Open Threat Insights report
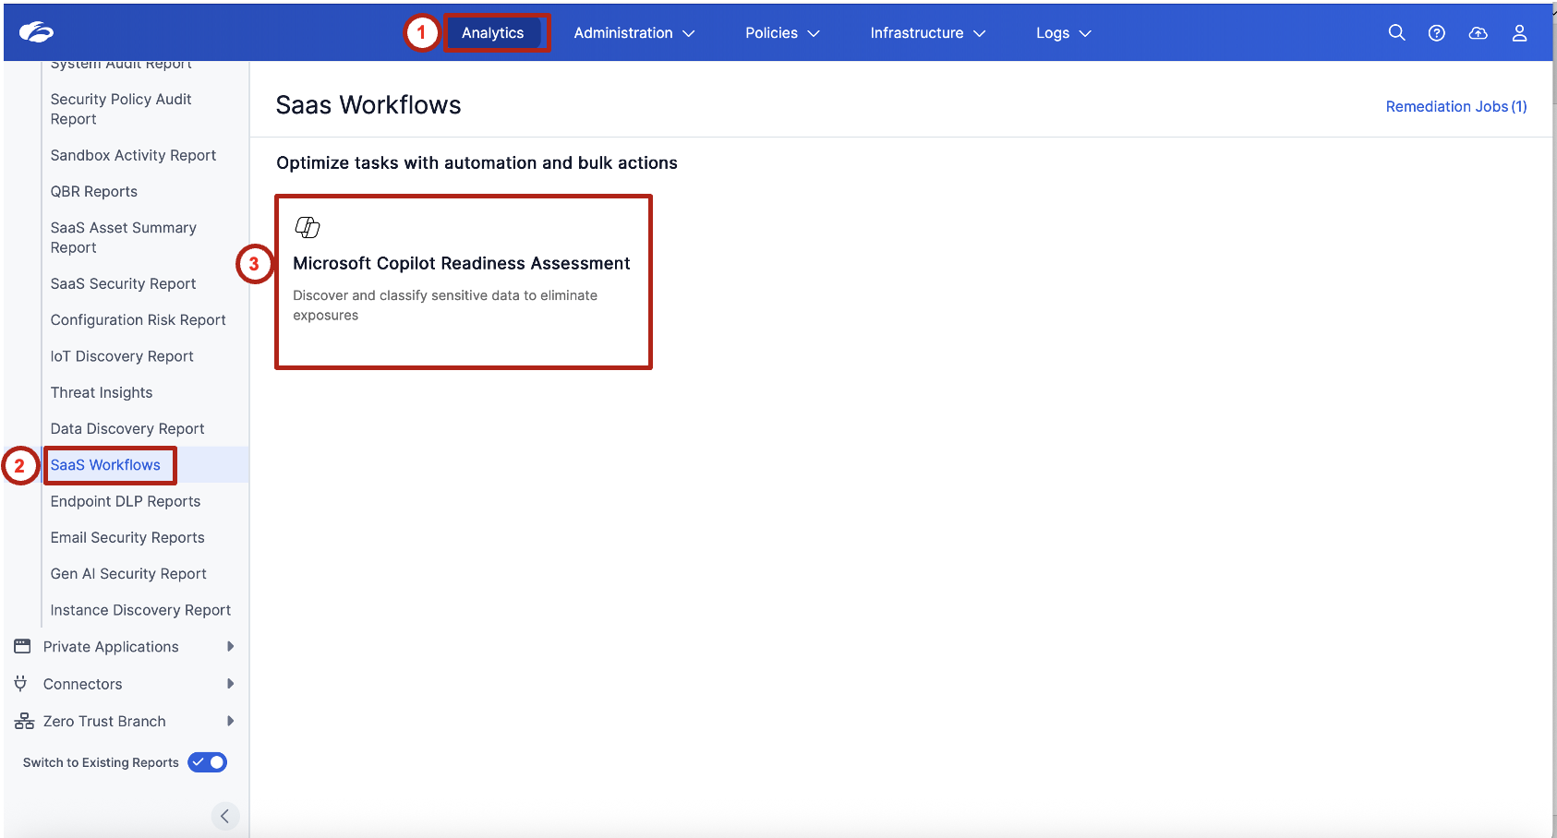1557x838 pixels. (x=102, y=392)
